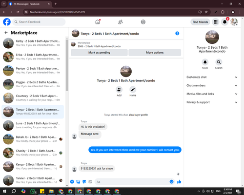Open Kenzy conversation
This screenshot has width=244, height=195.
(x=33, y=167)
